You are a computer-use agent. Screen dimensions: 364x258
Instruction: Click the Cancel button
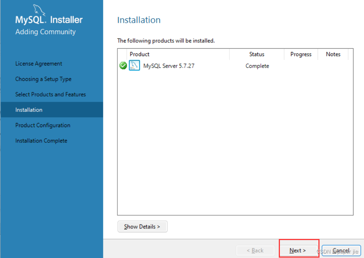341,251
